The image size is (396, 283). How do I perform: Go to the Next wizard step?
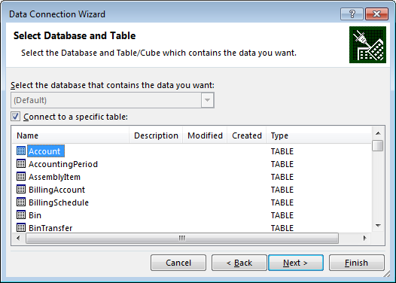(x=296, y=263)
